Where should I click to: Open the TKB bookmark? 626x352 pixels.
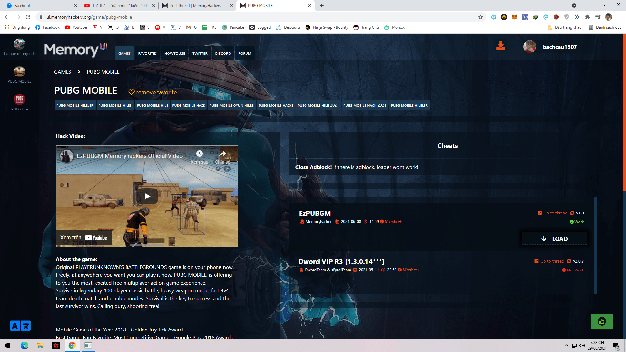[x=209, y=27]
